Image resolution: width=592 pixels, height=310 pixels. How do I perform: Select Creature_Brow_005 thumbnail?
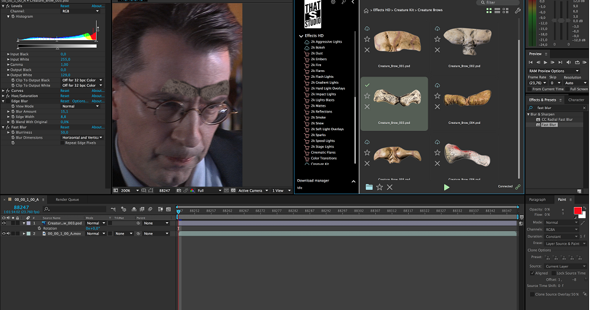click(398, 156)
